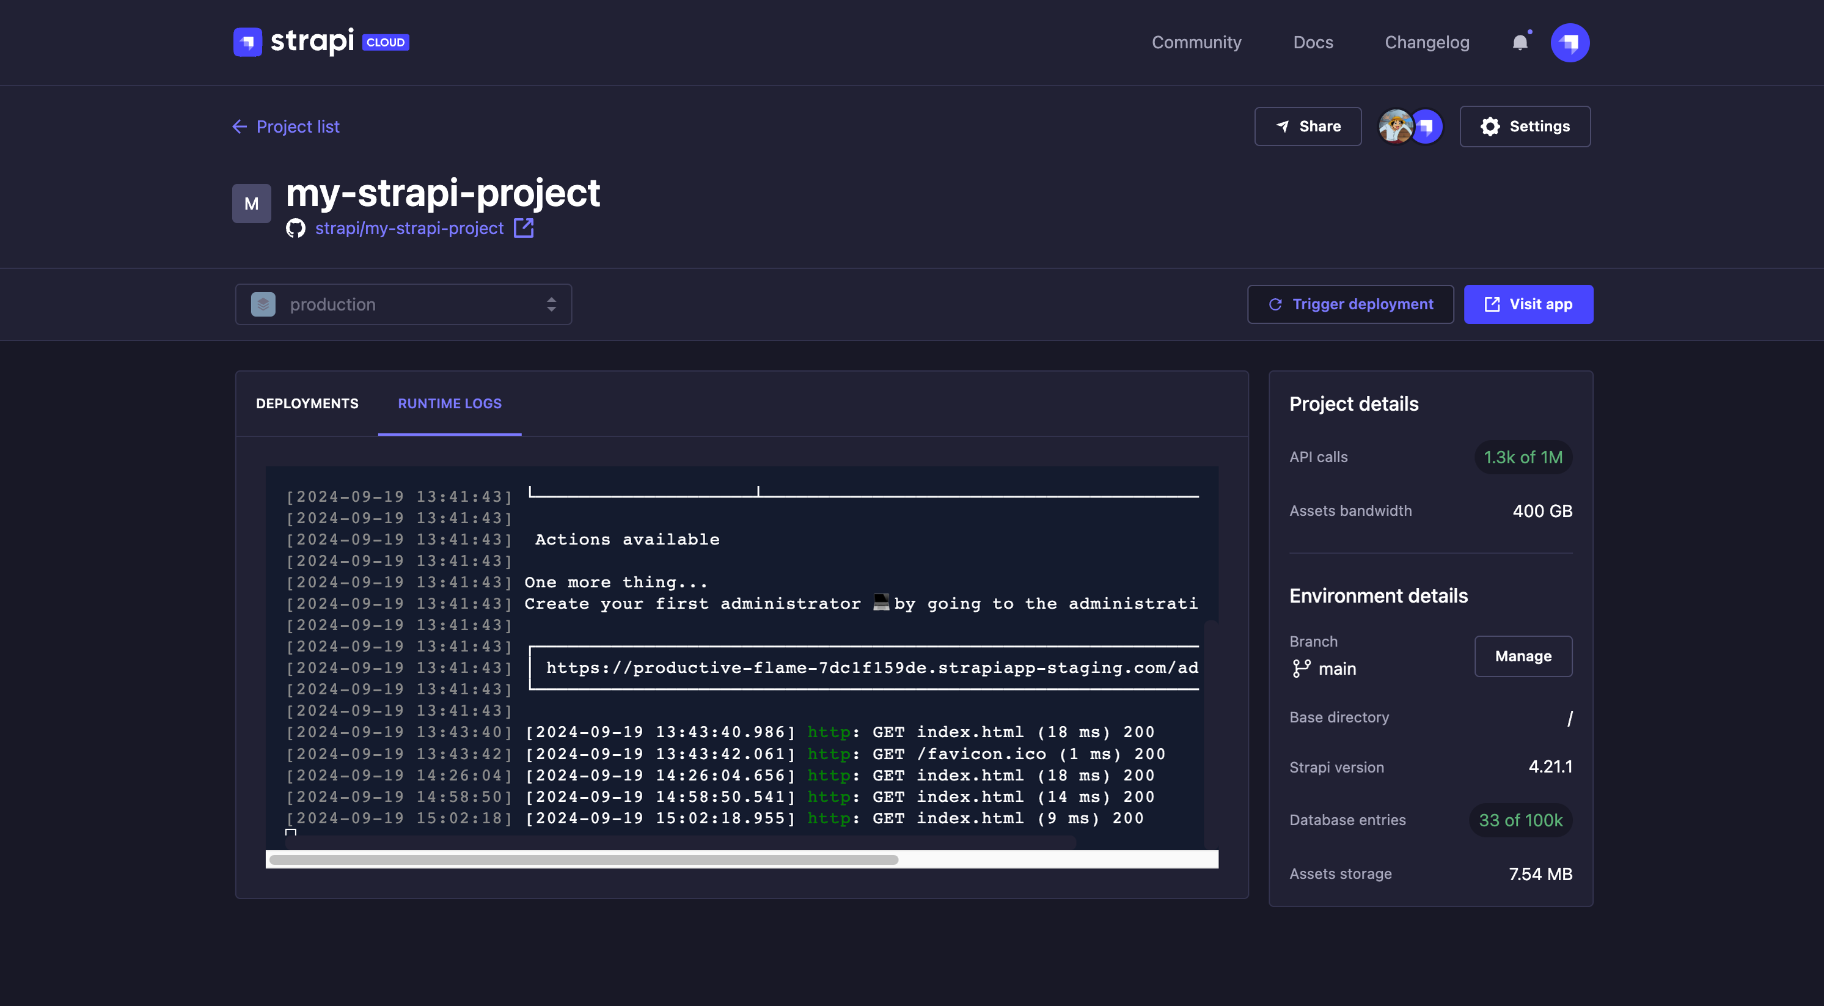The width and height of the screenshot is (1824, 1006).
Task: Click the external link icon on Visit app
Action: 1492,304
